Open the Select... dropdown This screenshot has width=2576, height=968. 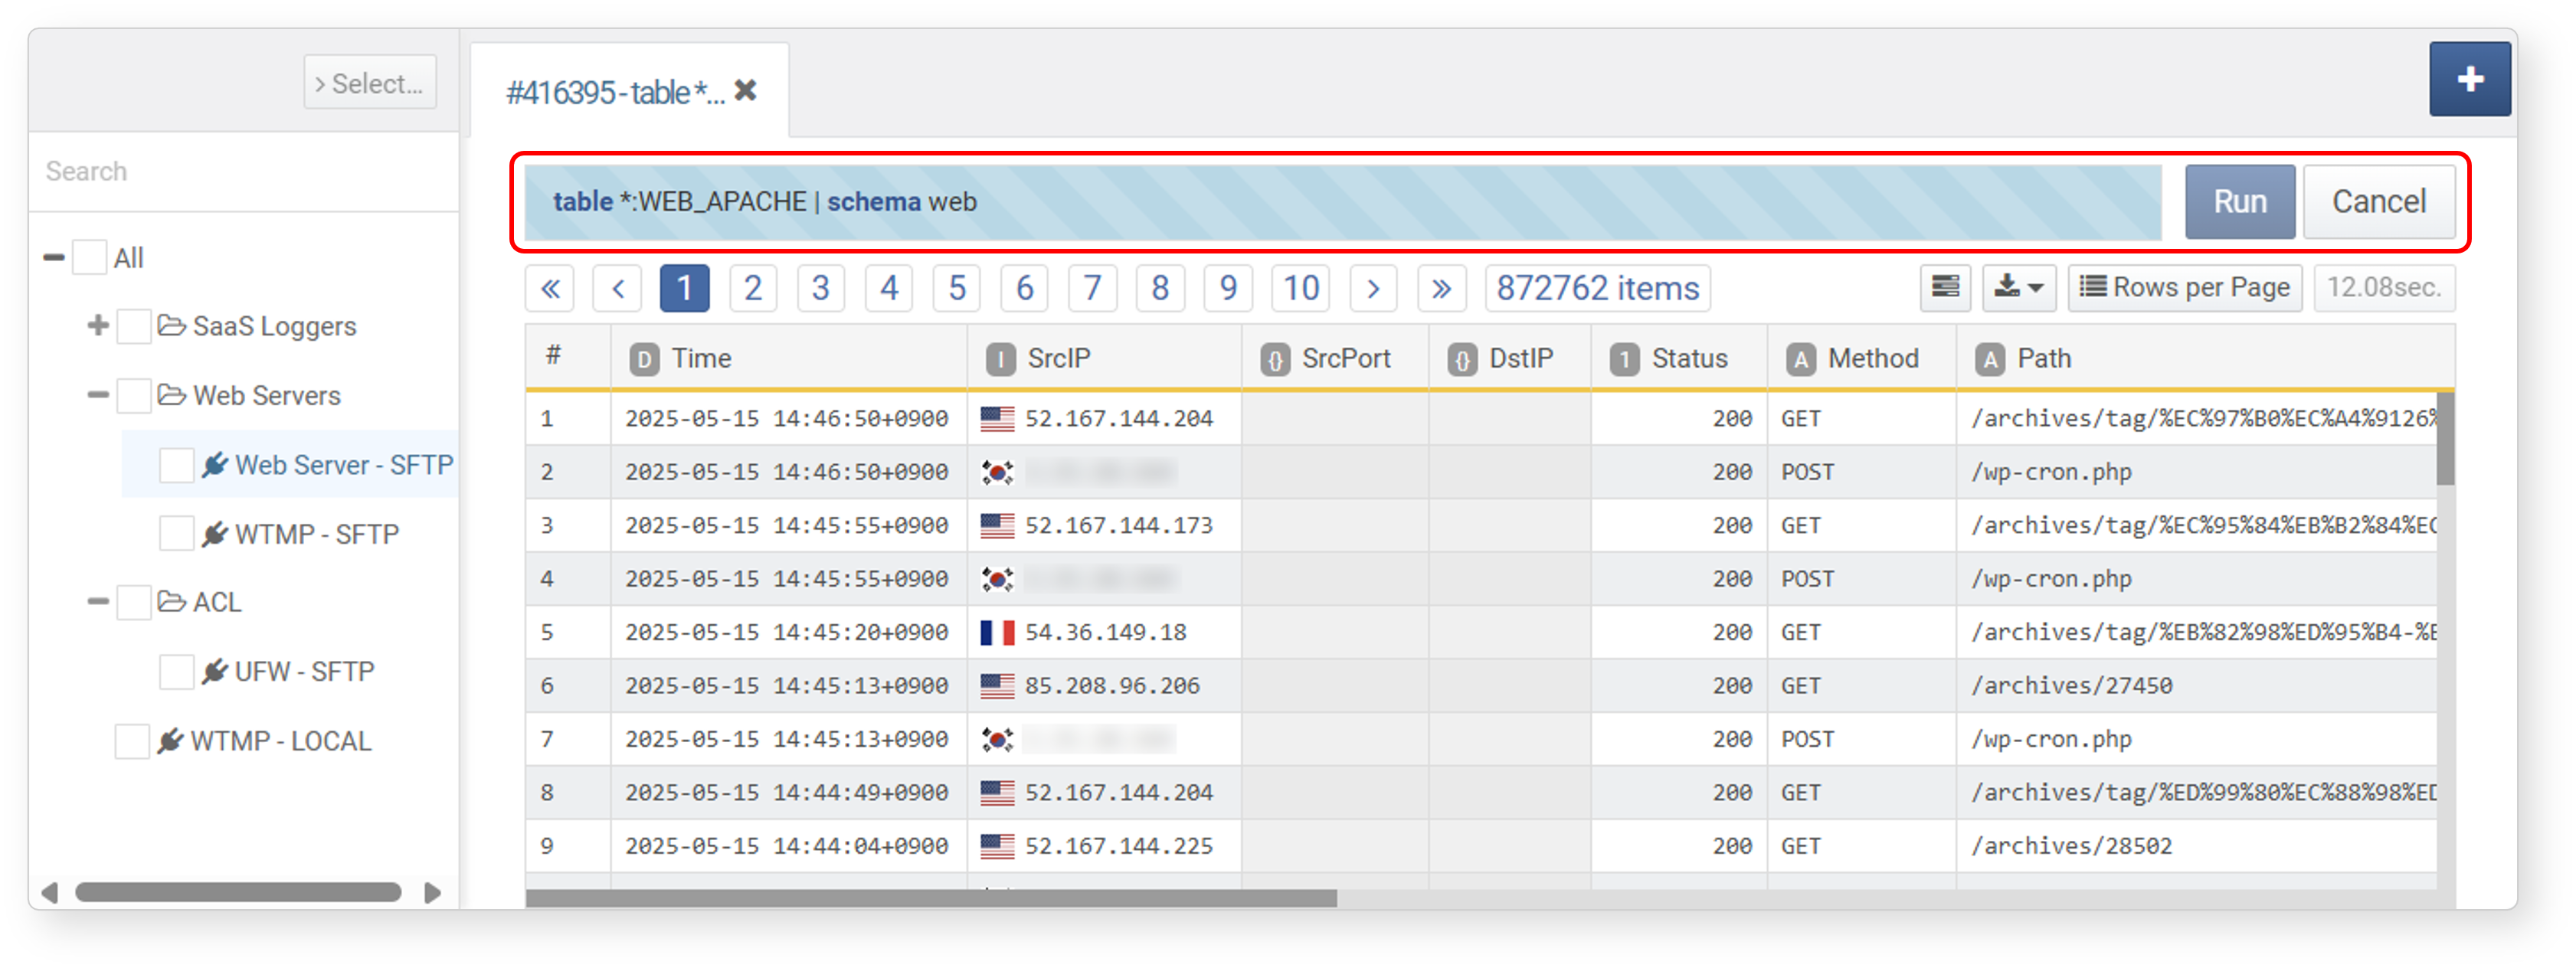pyautogui.click(x=370, y=82)
